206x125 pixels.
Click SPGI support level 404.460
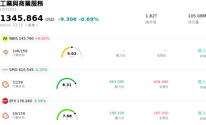[x=161, y=82]
